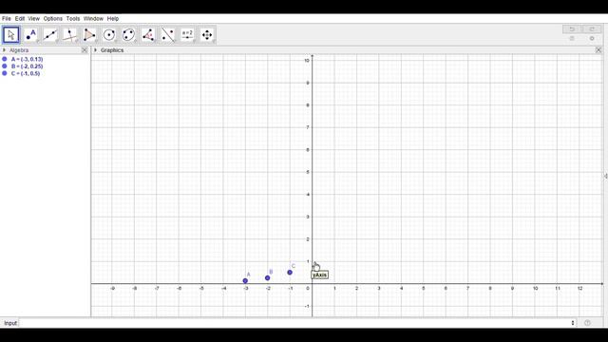Select the Move arrow tool
This screenshot has height=342, width=608.
[x=11, y=35]
